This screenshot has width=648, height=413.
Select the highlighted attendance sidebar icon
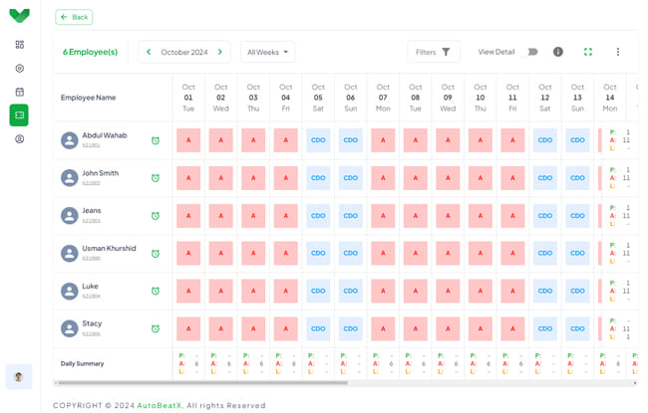pos(19,115)
